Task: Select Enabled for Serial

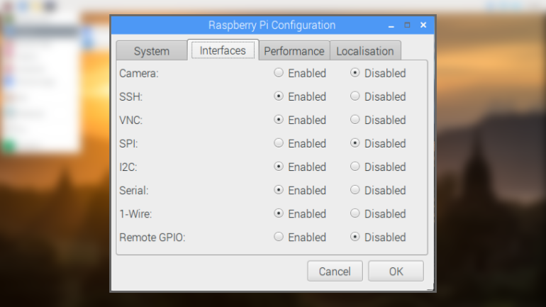Action: pos(279,190)
